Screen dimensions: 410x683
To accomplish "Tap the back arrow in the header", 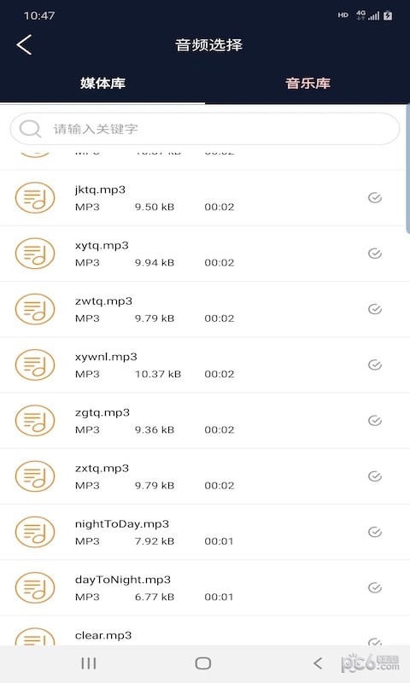I will click(25, 44).
